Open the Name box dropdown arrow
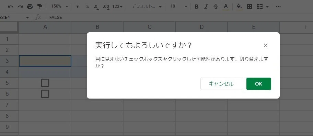313x136 pixels. [x=27, y=18]
